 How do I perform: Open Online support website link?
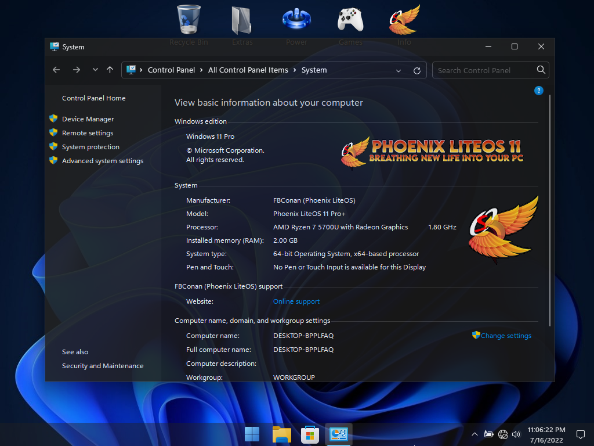[296, 301]
